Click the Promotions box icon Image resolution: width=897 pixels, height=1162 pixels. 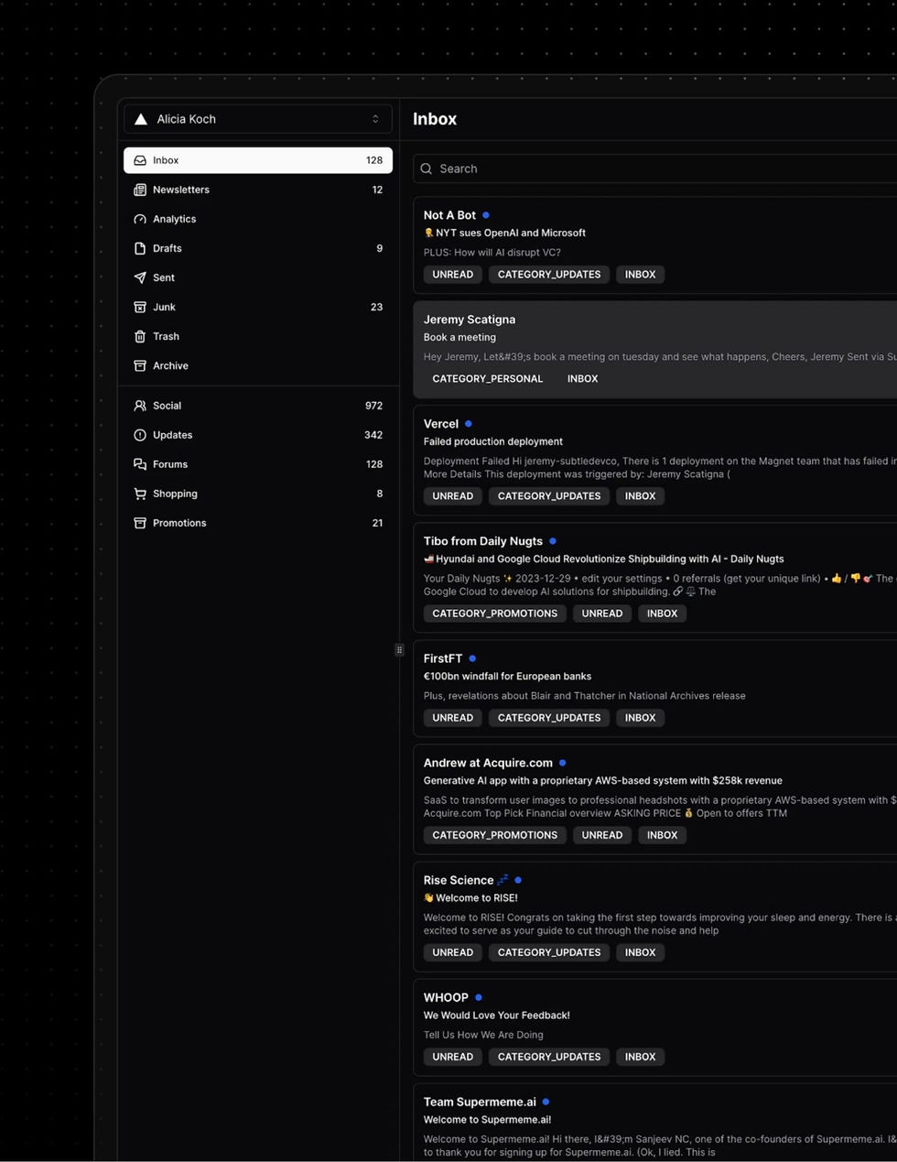[x=140, y=523]
